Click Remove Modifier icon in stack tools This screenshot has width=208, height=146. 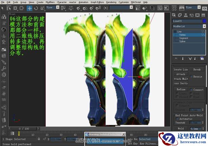[195, 58]
